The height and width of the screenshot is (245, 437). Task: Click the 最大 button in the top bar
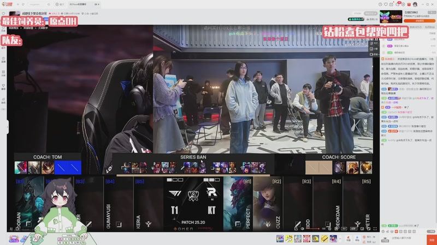coord(60,4)
